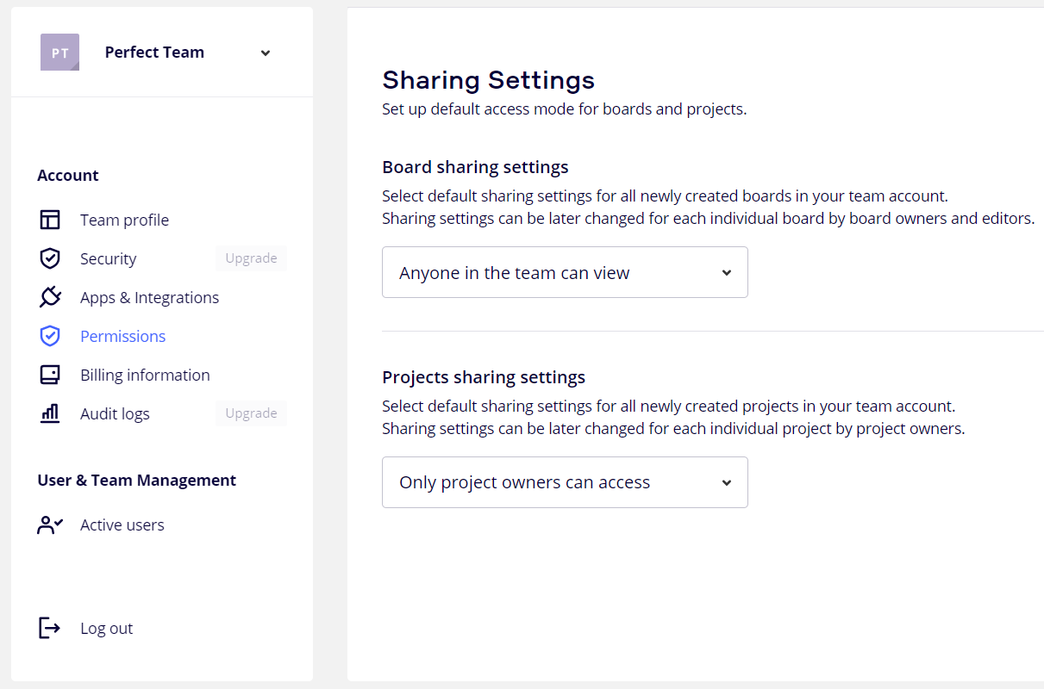1044x689 pixels.
Task: Click Upgrade badge next to Audit logs
Action: click(251, 413)
